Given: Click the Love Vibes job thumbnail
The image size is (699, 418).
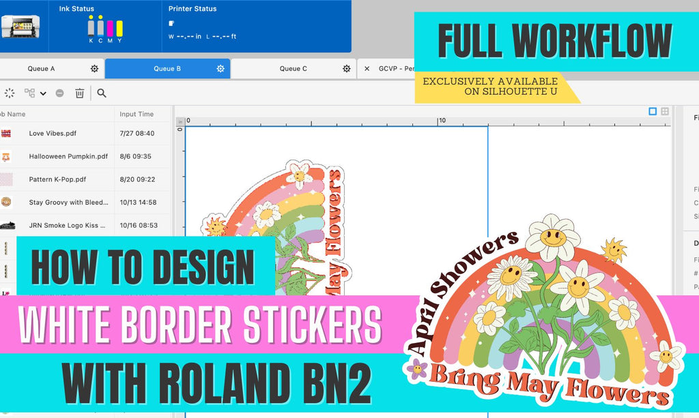Looking at the screenshot, I should pyautogui.click(x=6, y=133).
